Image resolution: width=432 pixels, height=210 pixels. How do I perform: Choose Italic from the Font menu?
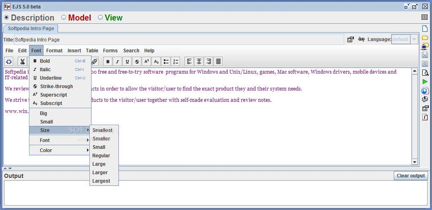(x=60, y=70)
